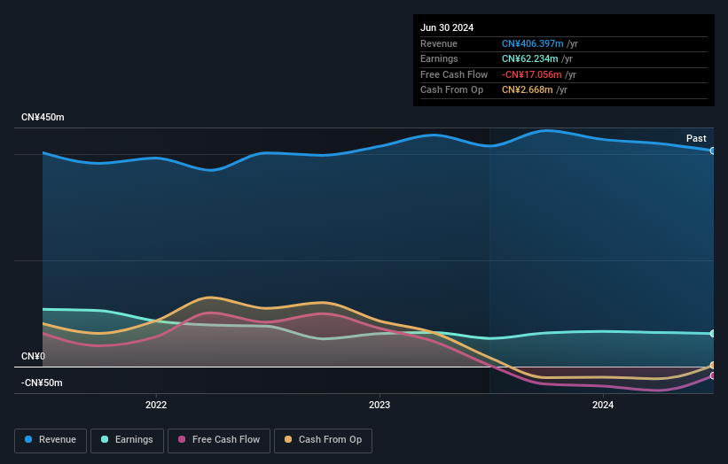The image size is (728, 464).
Task: Toggle the Free Cash Flow legend button
Action: 219,440
